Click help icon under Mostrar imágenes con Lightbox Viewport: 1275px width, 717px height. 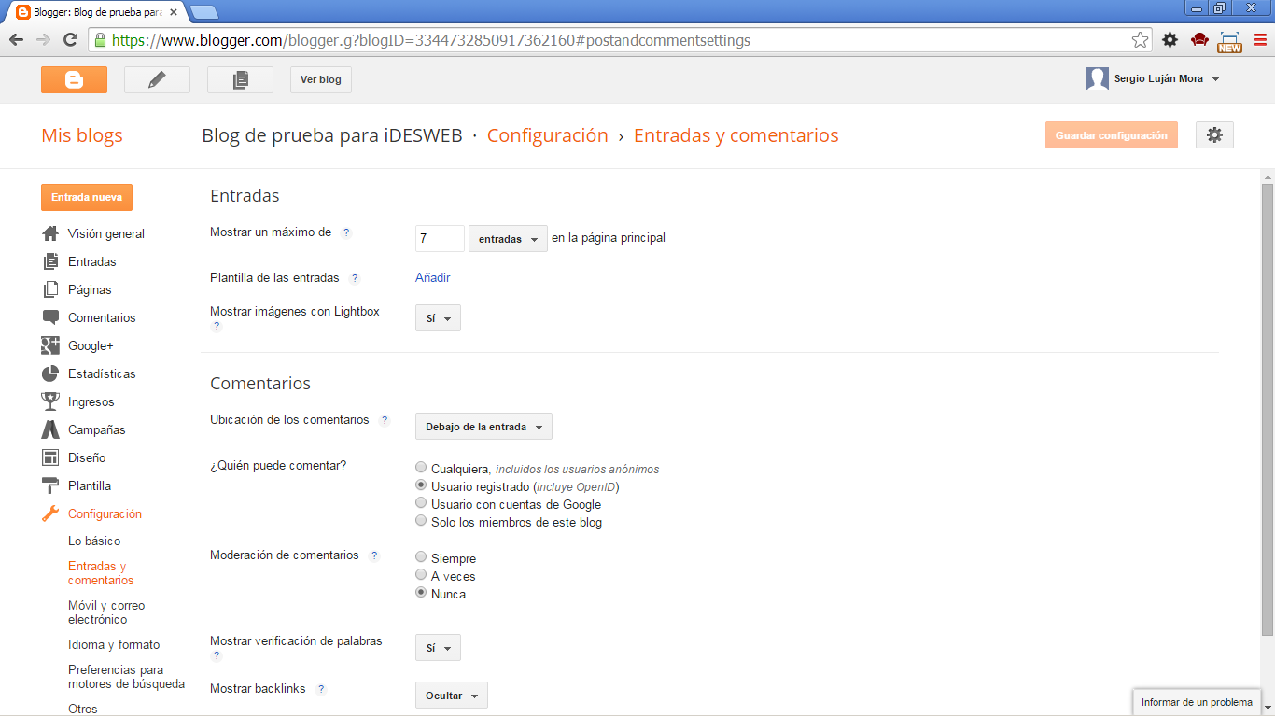217,326
